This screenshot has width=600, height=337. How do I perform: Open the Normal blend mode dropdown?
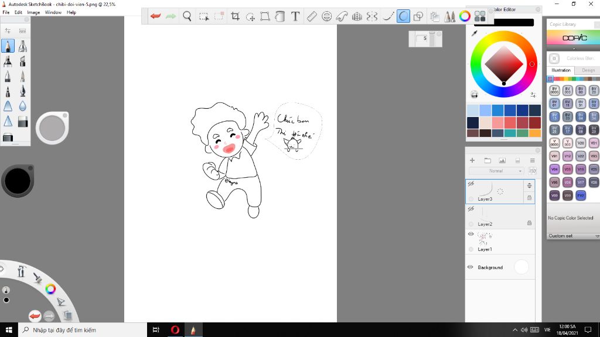[x=496, y=171]
